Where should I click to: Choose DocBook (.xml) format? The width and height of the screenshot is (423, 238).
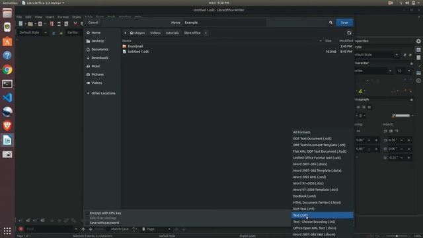(x=322, y=196)
